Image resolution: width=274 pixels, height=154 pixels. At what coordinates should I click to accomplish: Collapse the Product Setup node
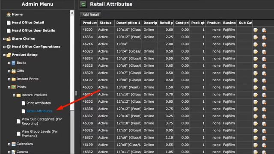[4, 55]
